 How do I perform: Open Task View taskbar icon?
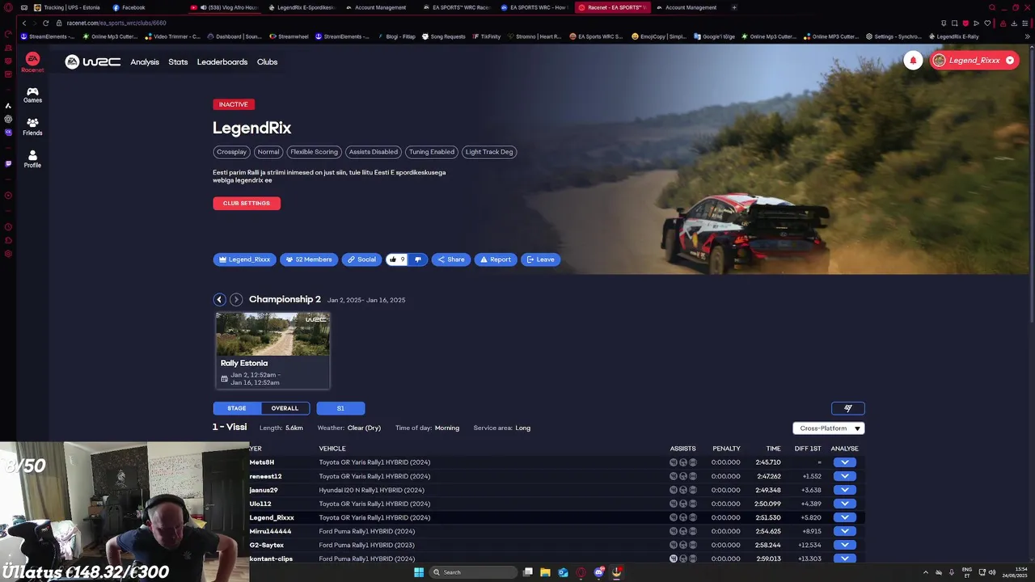[527, 572]
